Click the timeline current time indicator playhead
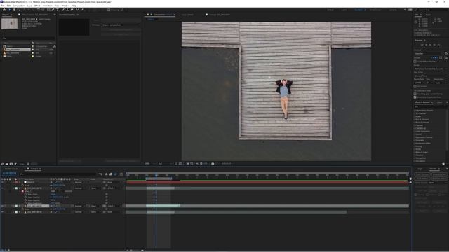 pyautogui.click(x=156, y=175)
